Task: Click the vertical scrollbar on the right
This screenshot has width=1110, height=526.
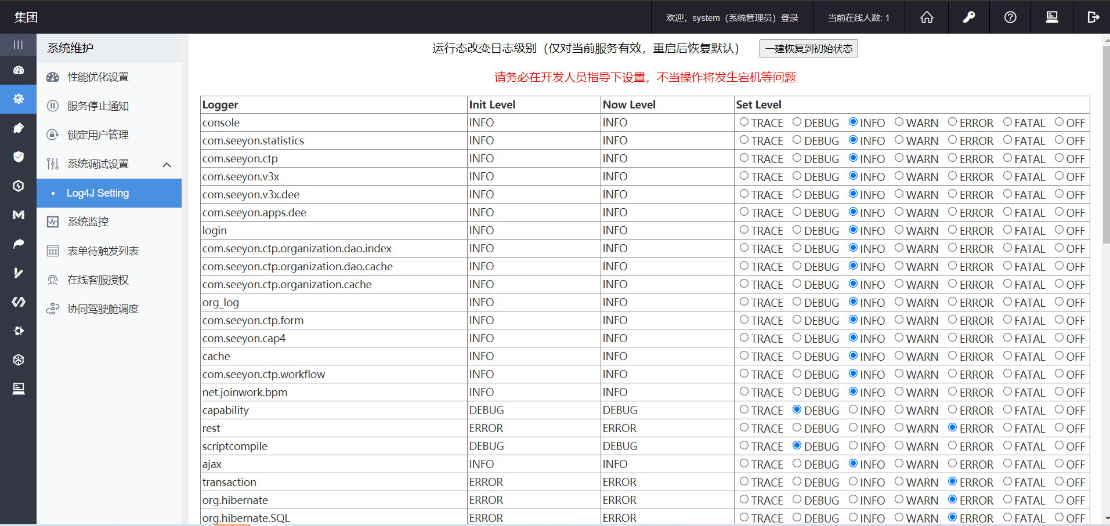Action: (1105, 145)
